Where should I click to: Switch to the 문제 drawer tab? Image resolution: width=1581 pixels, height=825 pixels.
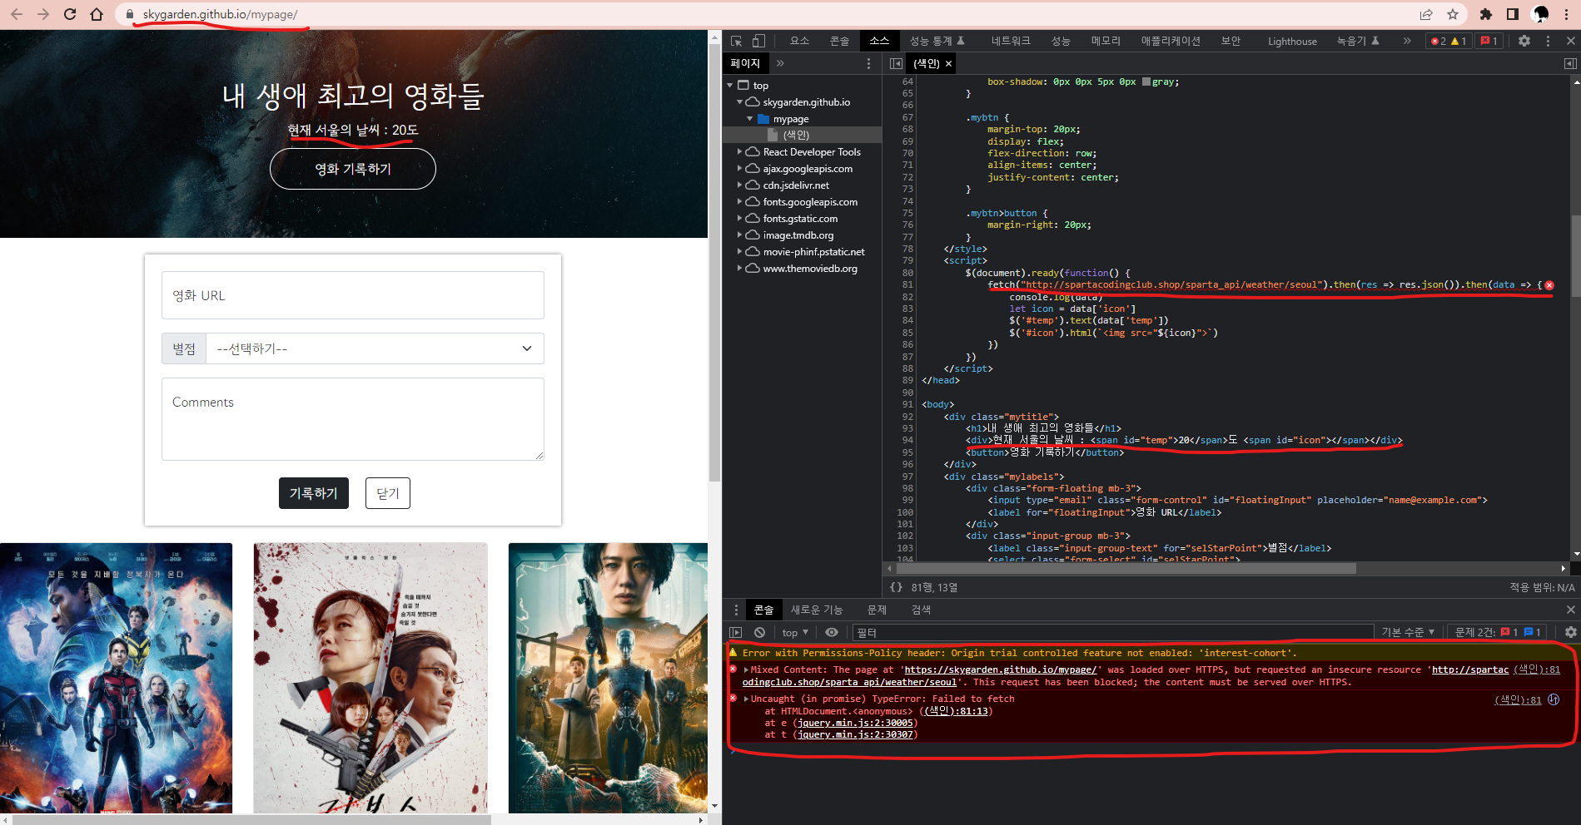point(877,610)
